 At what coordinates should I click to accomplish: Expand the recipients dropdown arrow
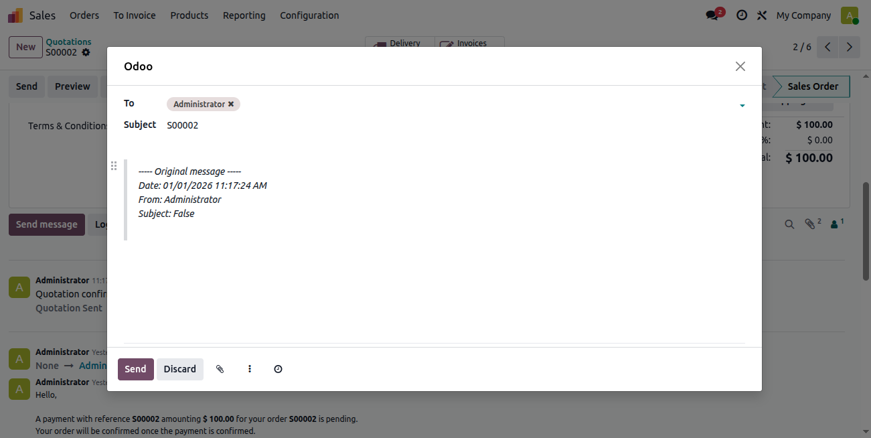742,106
